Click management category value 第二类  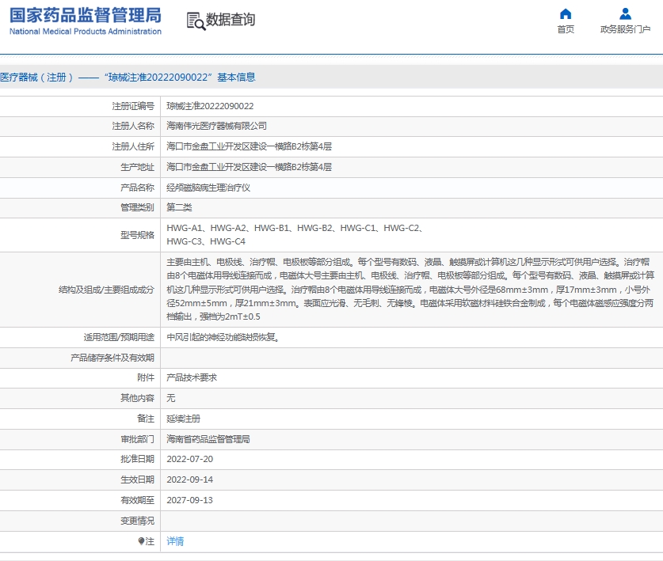coord(179,207)
